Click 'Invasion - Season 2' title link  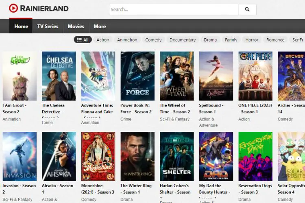pyautogui.click(x=19, y=189)
